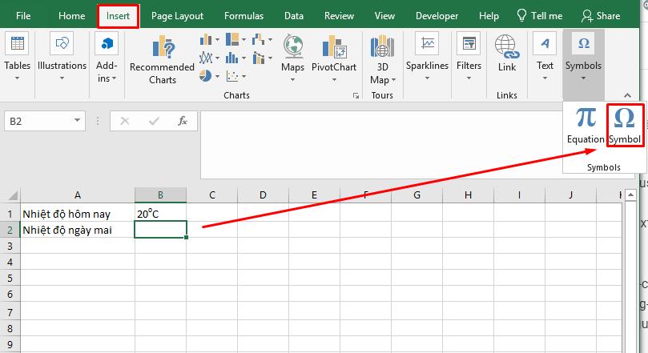Cancel the formula bar entry

point(125,121)
